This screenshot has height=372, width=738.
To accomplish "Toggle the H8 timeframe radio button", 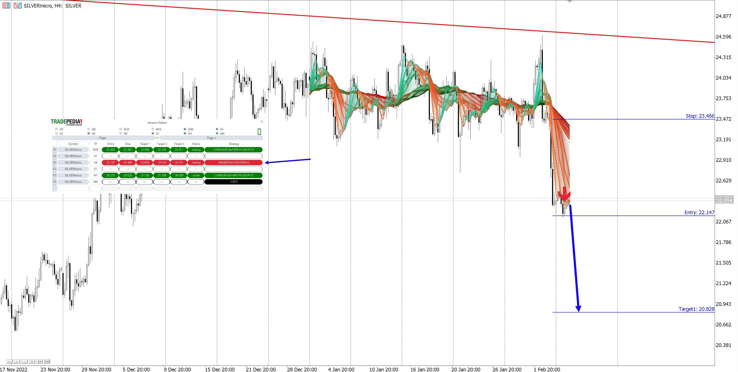I will click(x=121, y=134).
